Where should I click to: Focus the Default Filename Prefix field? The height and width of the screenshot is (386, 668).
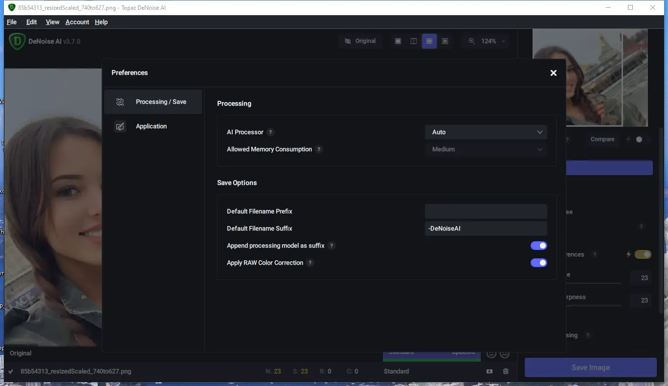coord(486,211)
